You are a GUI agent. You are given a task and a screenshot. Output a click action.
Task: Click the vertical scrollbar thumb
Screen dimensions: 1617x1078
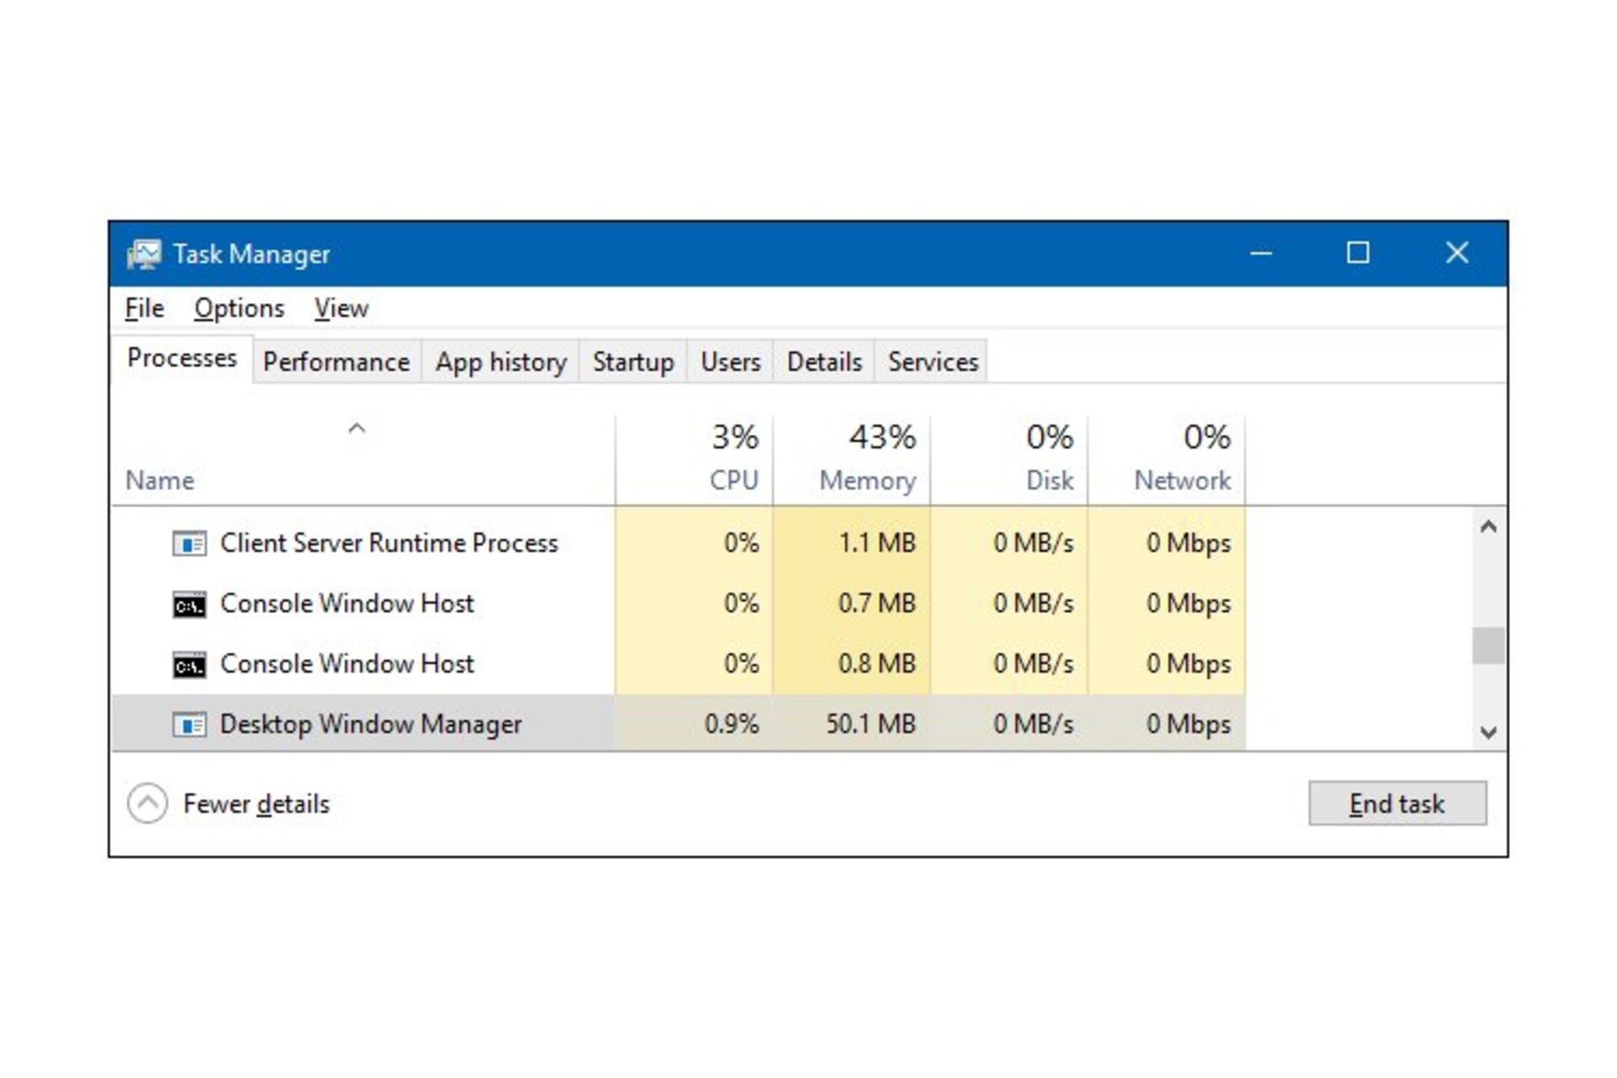[1488, 646]
